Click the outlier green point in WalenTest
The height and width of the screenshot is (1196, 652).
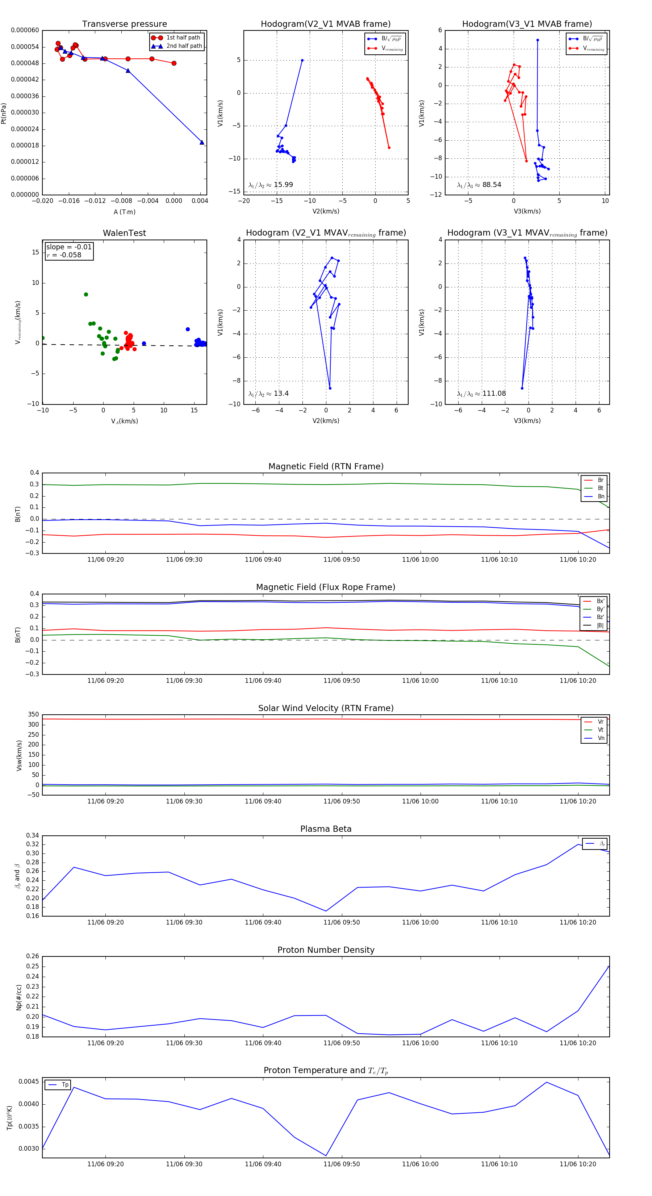(x=86, y=294)
